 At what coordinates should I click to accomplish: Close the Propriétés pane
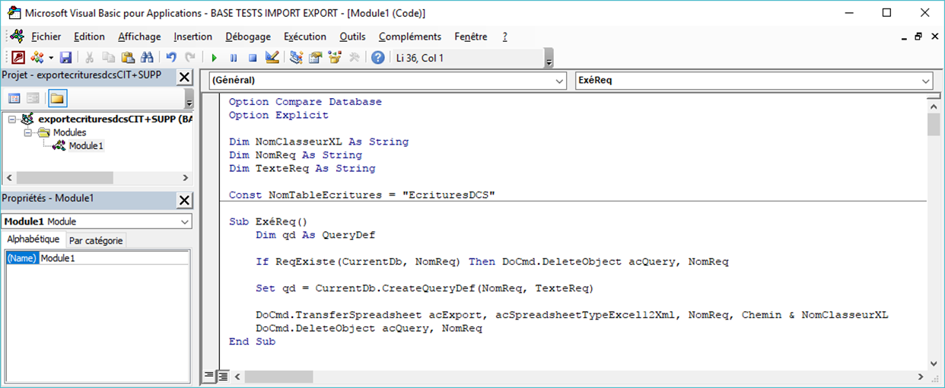(x=184, y=200)
